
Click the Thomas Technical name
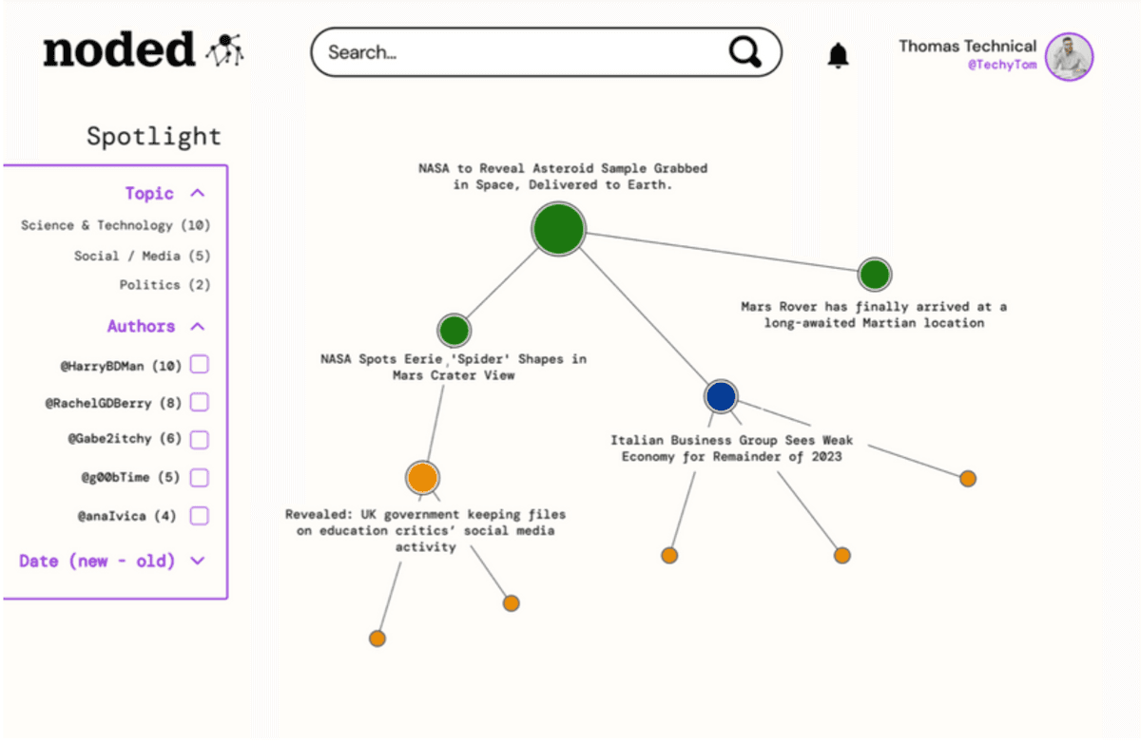968,46
